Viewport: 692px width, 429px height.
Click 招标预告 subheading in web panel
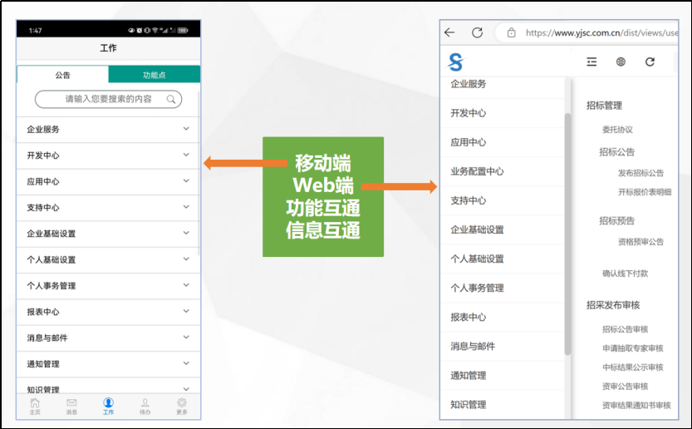(x=616, y=220)
